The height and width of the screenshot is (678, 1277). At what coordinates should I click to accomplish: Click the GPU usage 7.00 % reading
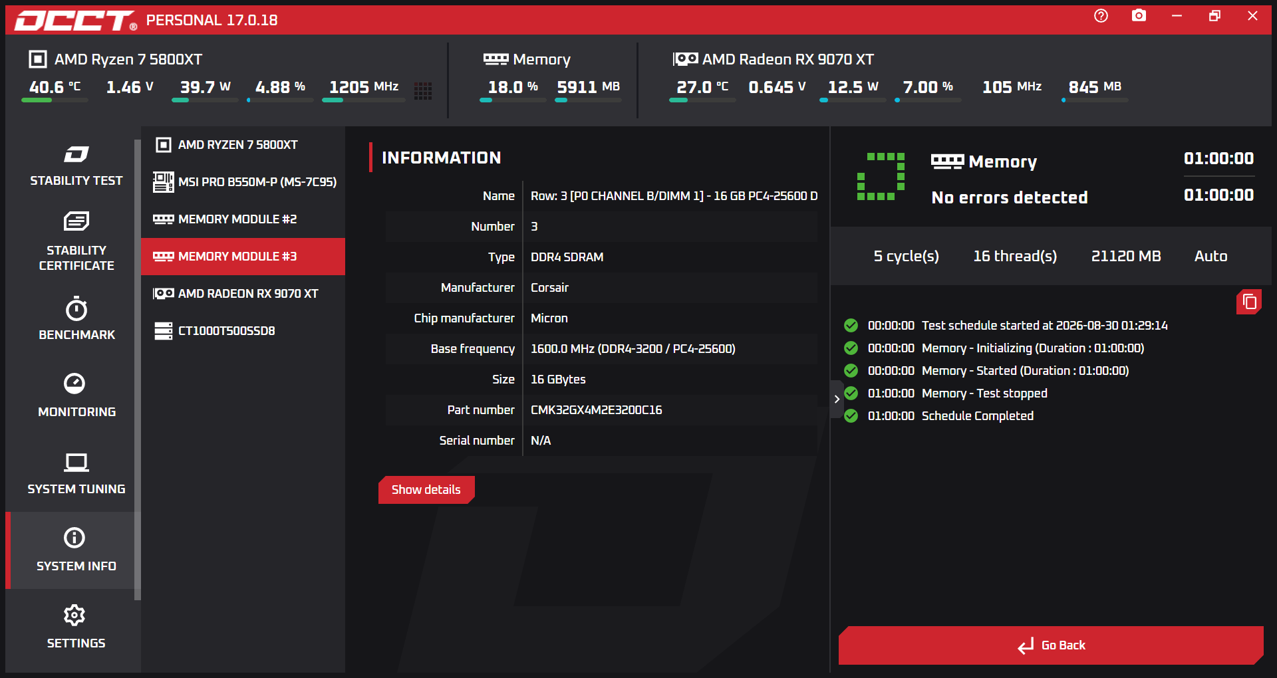(928, 87)
